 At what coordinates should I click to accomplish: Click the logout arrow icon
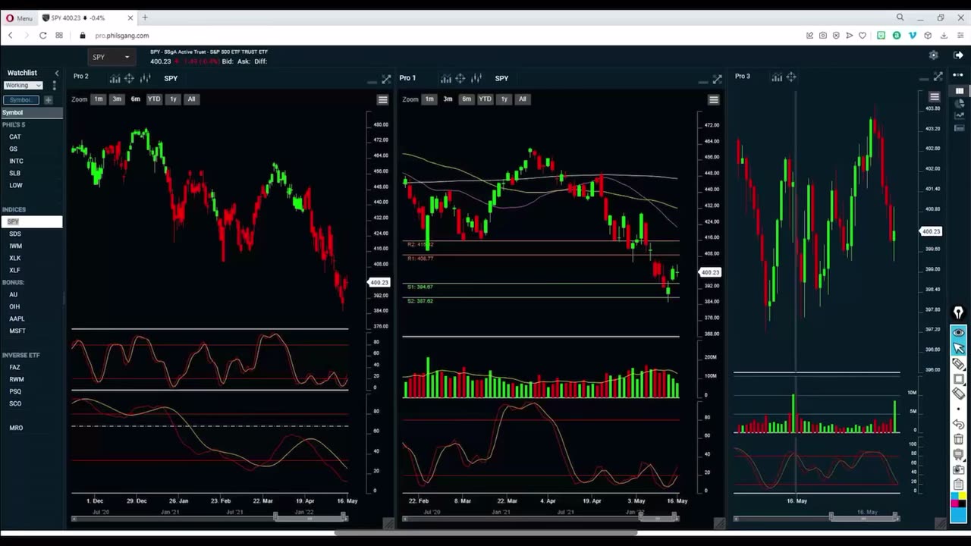pos(959,55)
